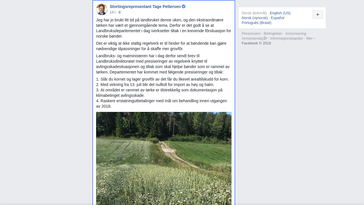
Task: Open the Annonsevalg footer link
Action: 253,38
